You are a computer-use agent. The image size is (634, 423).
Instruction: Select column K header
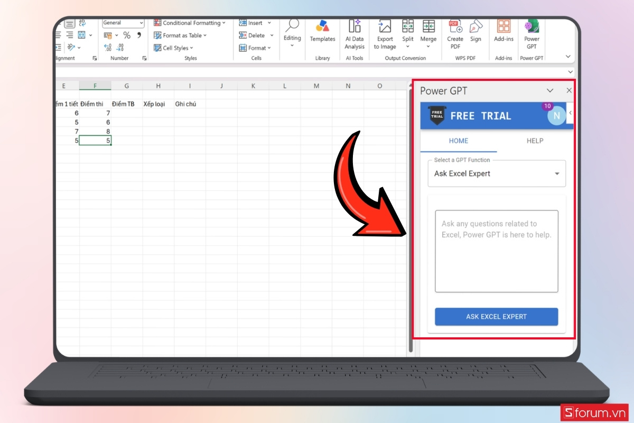pos(253,86)
